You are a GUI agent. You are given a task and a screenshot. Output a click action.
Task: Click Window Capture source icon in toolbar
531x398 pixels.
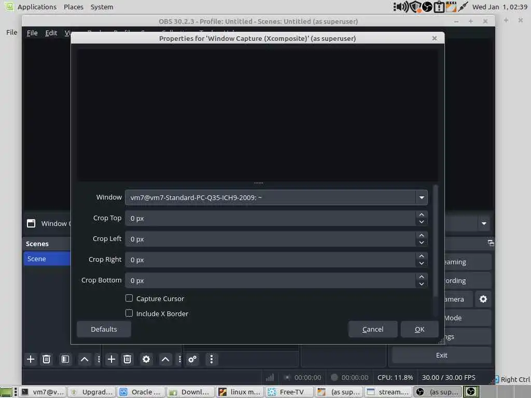tap(31, 223)
